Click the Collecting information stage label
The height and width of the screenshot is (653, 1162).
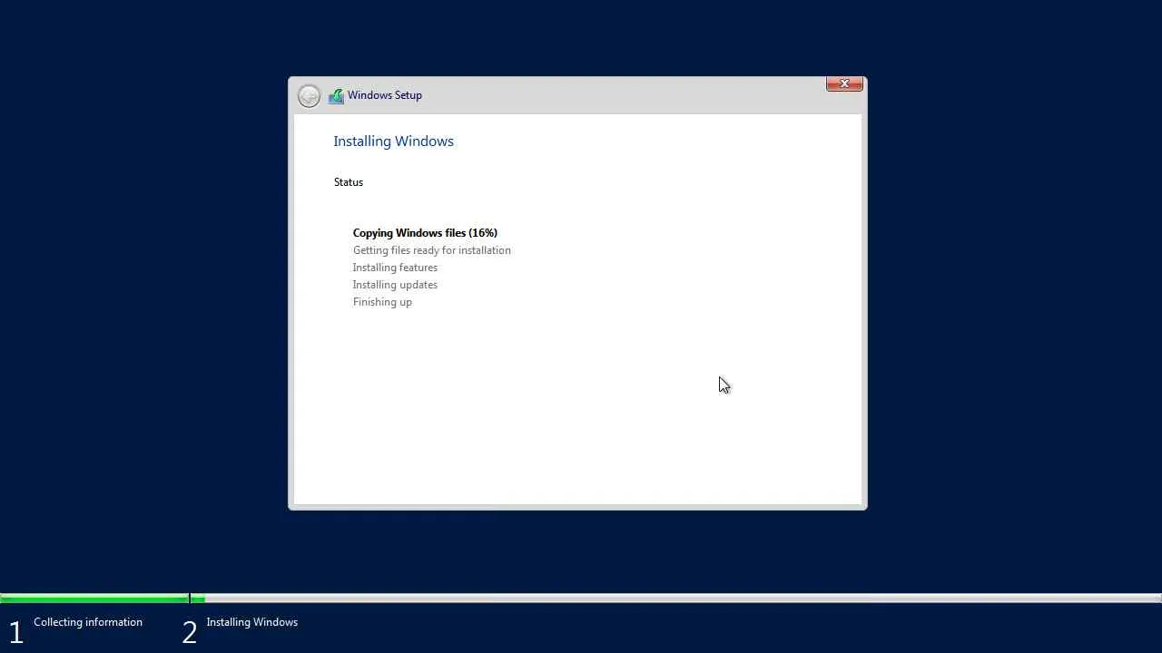coord(88,622)
